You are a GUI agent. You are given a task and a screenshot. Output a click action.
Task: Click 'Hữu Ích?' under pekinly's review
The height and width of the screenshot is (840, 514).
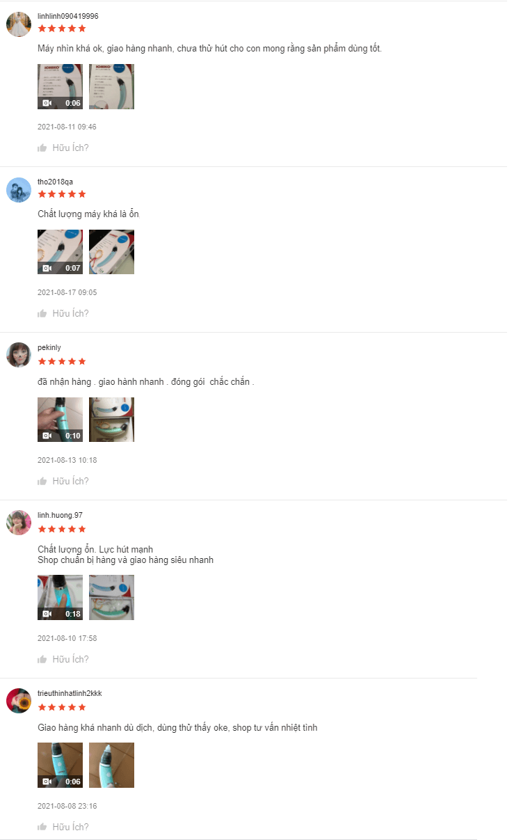point(70,481)
